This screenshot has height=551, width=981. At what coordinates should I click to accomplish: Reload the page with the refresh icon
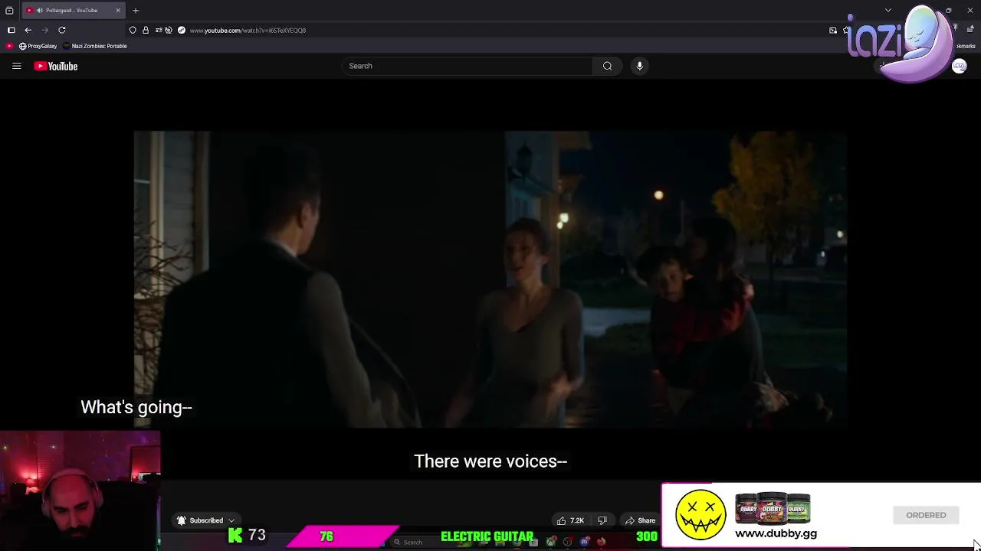pyautogui.click(x=62, y=30)
